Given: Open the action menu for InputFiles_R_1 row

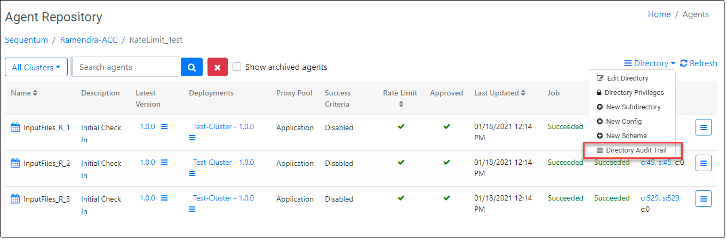Looking at the screenshot, I should pyautogui.click(x=703, y=127).
